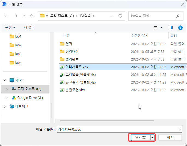Sort by 수정한 날짜 column header
Viewport: 187px width, 146px height.
click(140, 35)
